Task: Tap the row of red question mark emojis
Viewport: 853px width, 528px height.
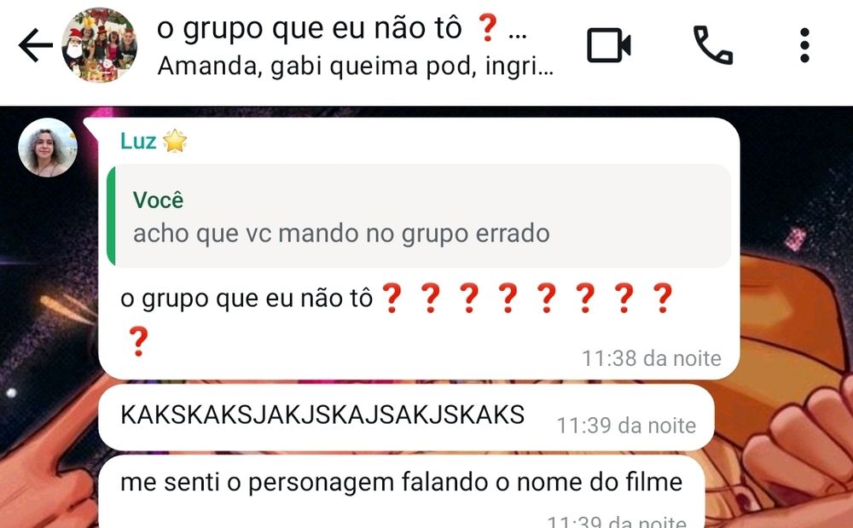Action: pos(527,298)
